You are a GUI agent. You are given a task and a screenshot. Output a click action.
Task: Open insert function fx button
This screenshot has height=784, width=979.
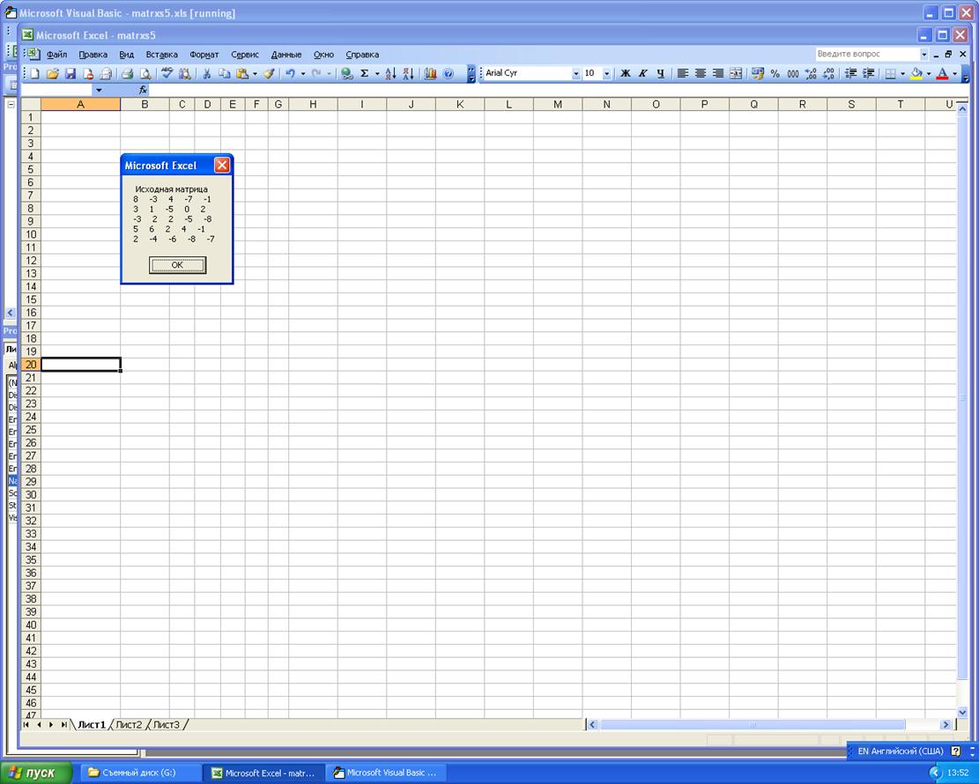point(143,90)
